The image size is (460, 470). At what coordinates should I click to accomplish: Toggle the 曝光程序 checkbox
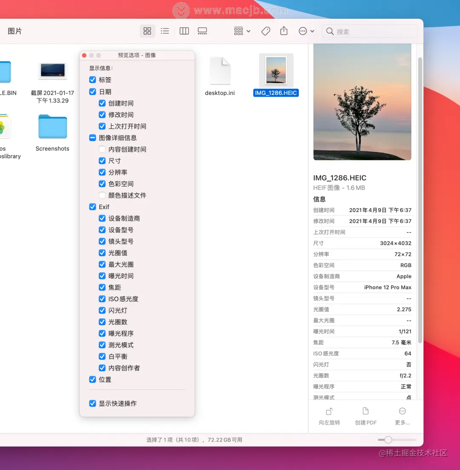click(102, 333)
